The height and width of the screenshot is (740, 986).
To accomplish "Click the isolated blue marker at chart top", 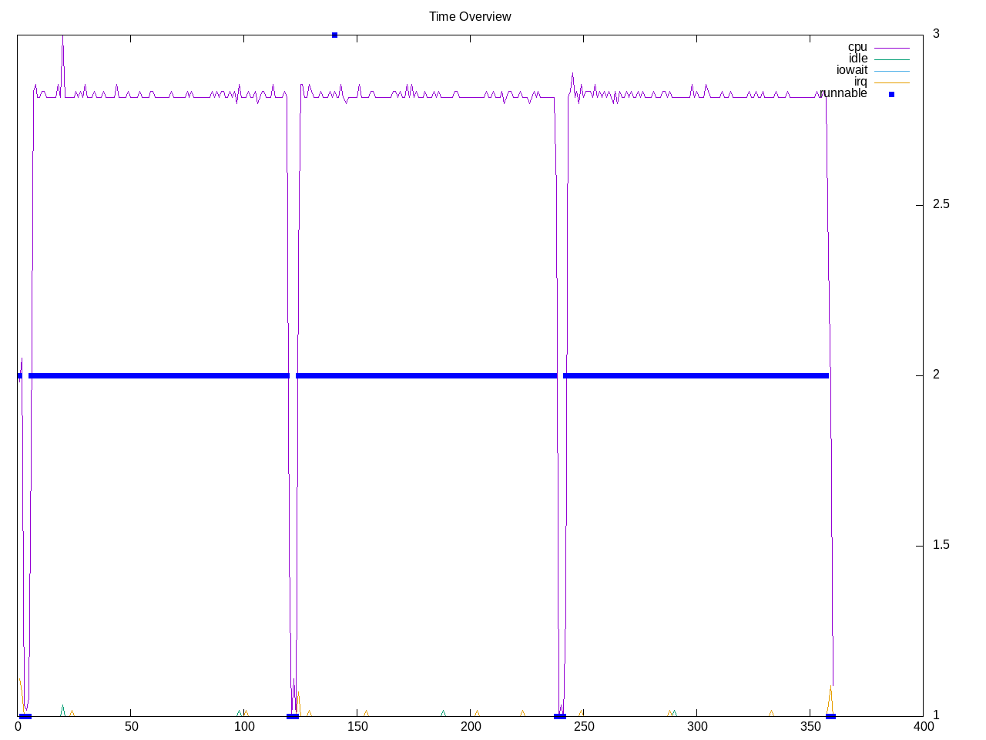I will [334, 35].
